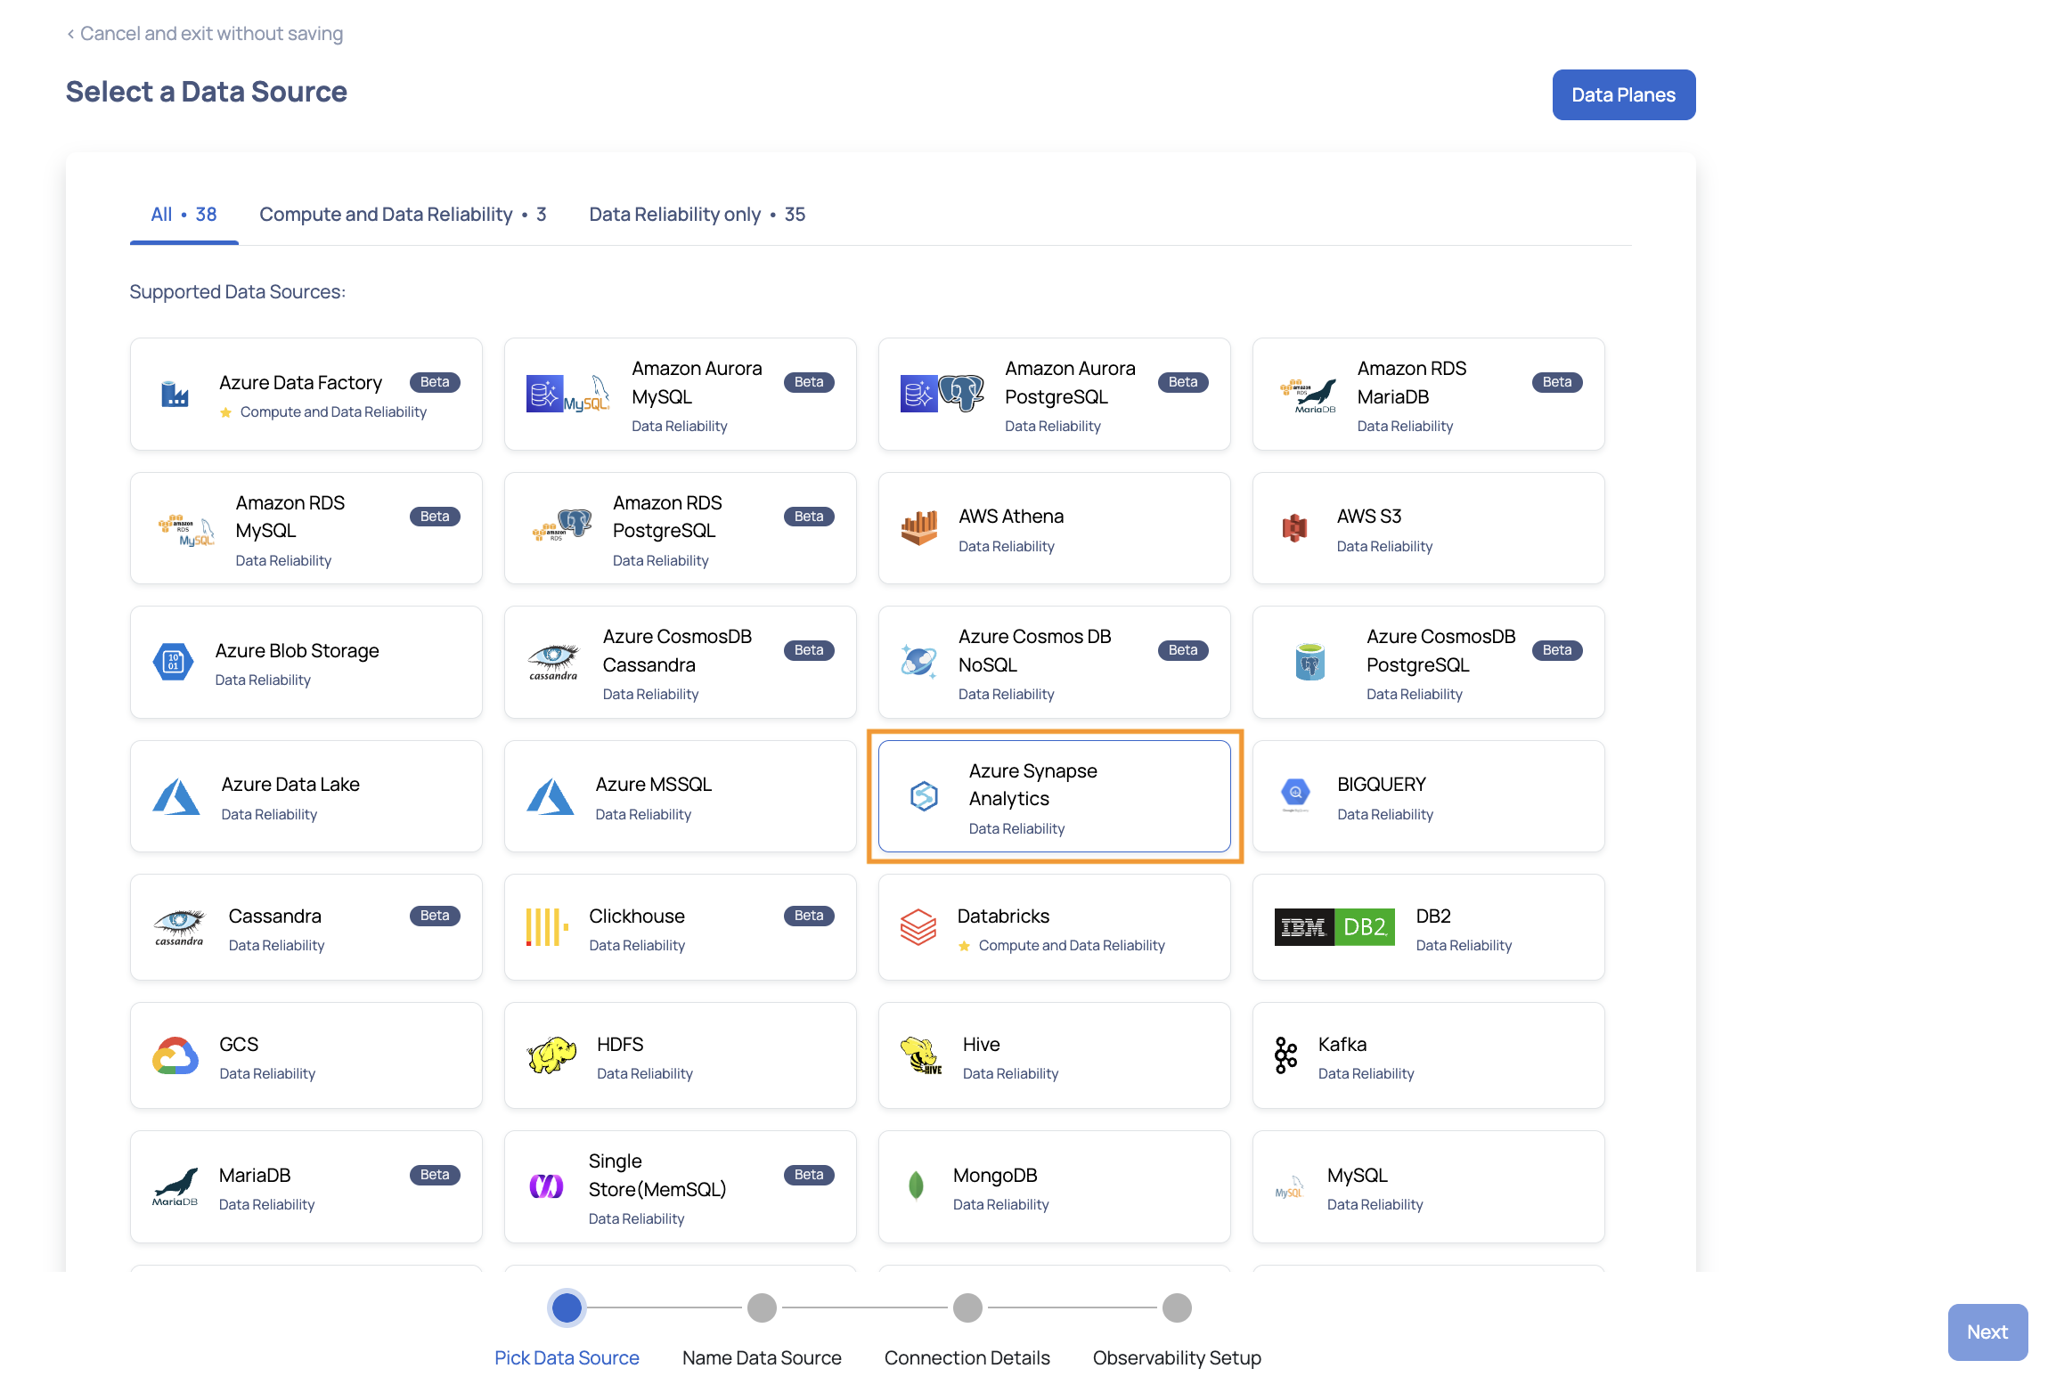Click the AWS S3 red bucket icon
The width and height of the screenshot is (2056, 1393).
pos(1294,528)
